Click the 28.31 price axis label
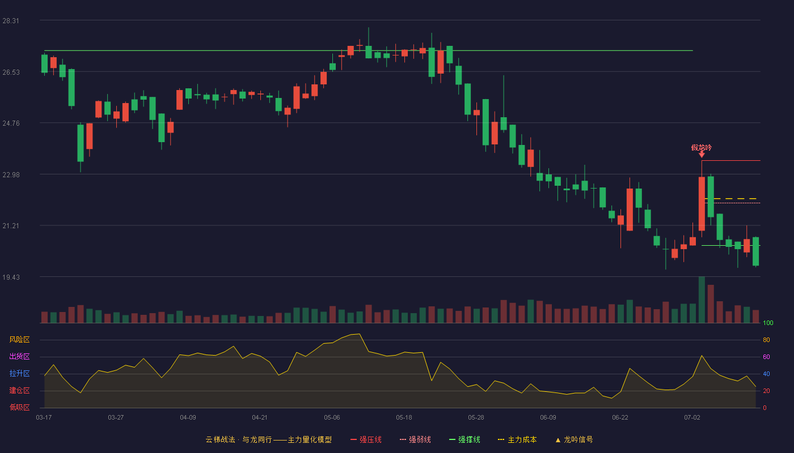 click(11, 21)
